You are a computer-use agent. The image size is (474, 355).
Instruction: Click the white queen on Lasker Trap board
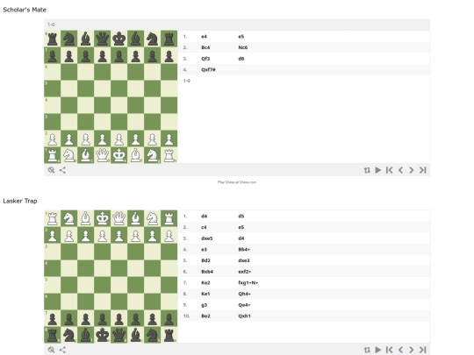pos(118,218)
